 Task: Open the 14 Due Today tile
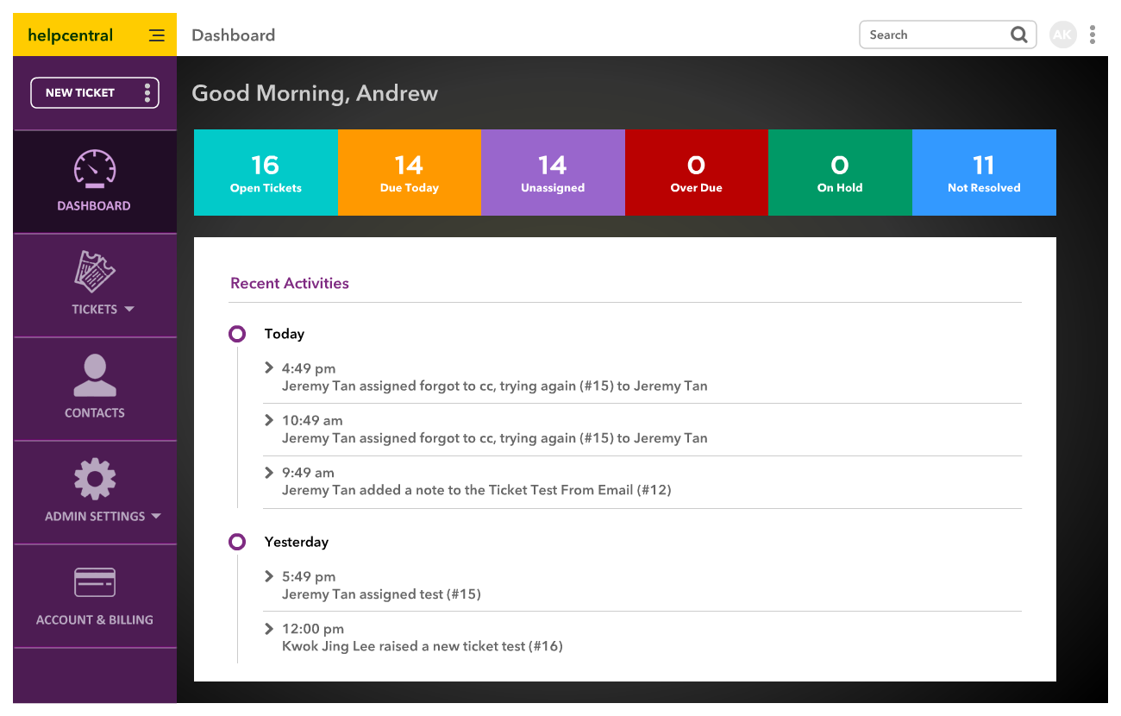(x=410, y=173)
